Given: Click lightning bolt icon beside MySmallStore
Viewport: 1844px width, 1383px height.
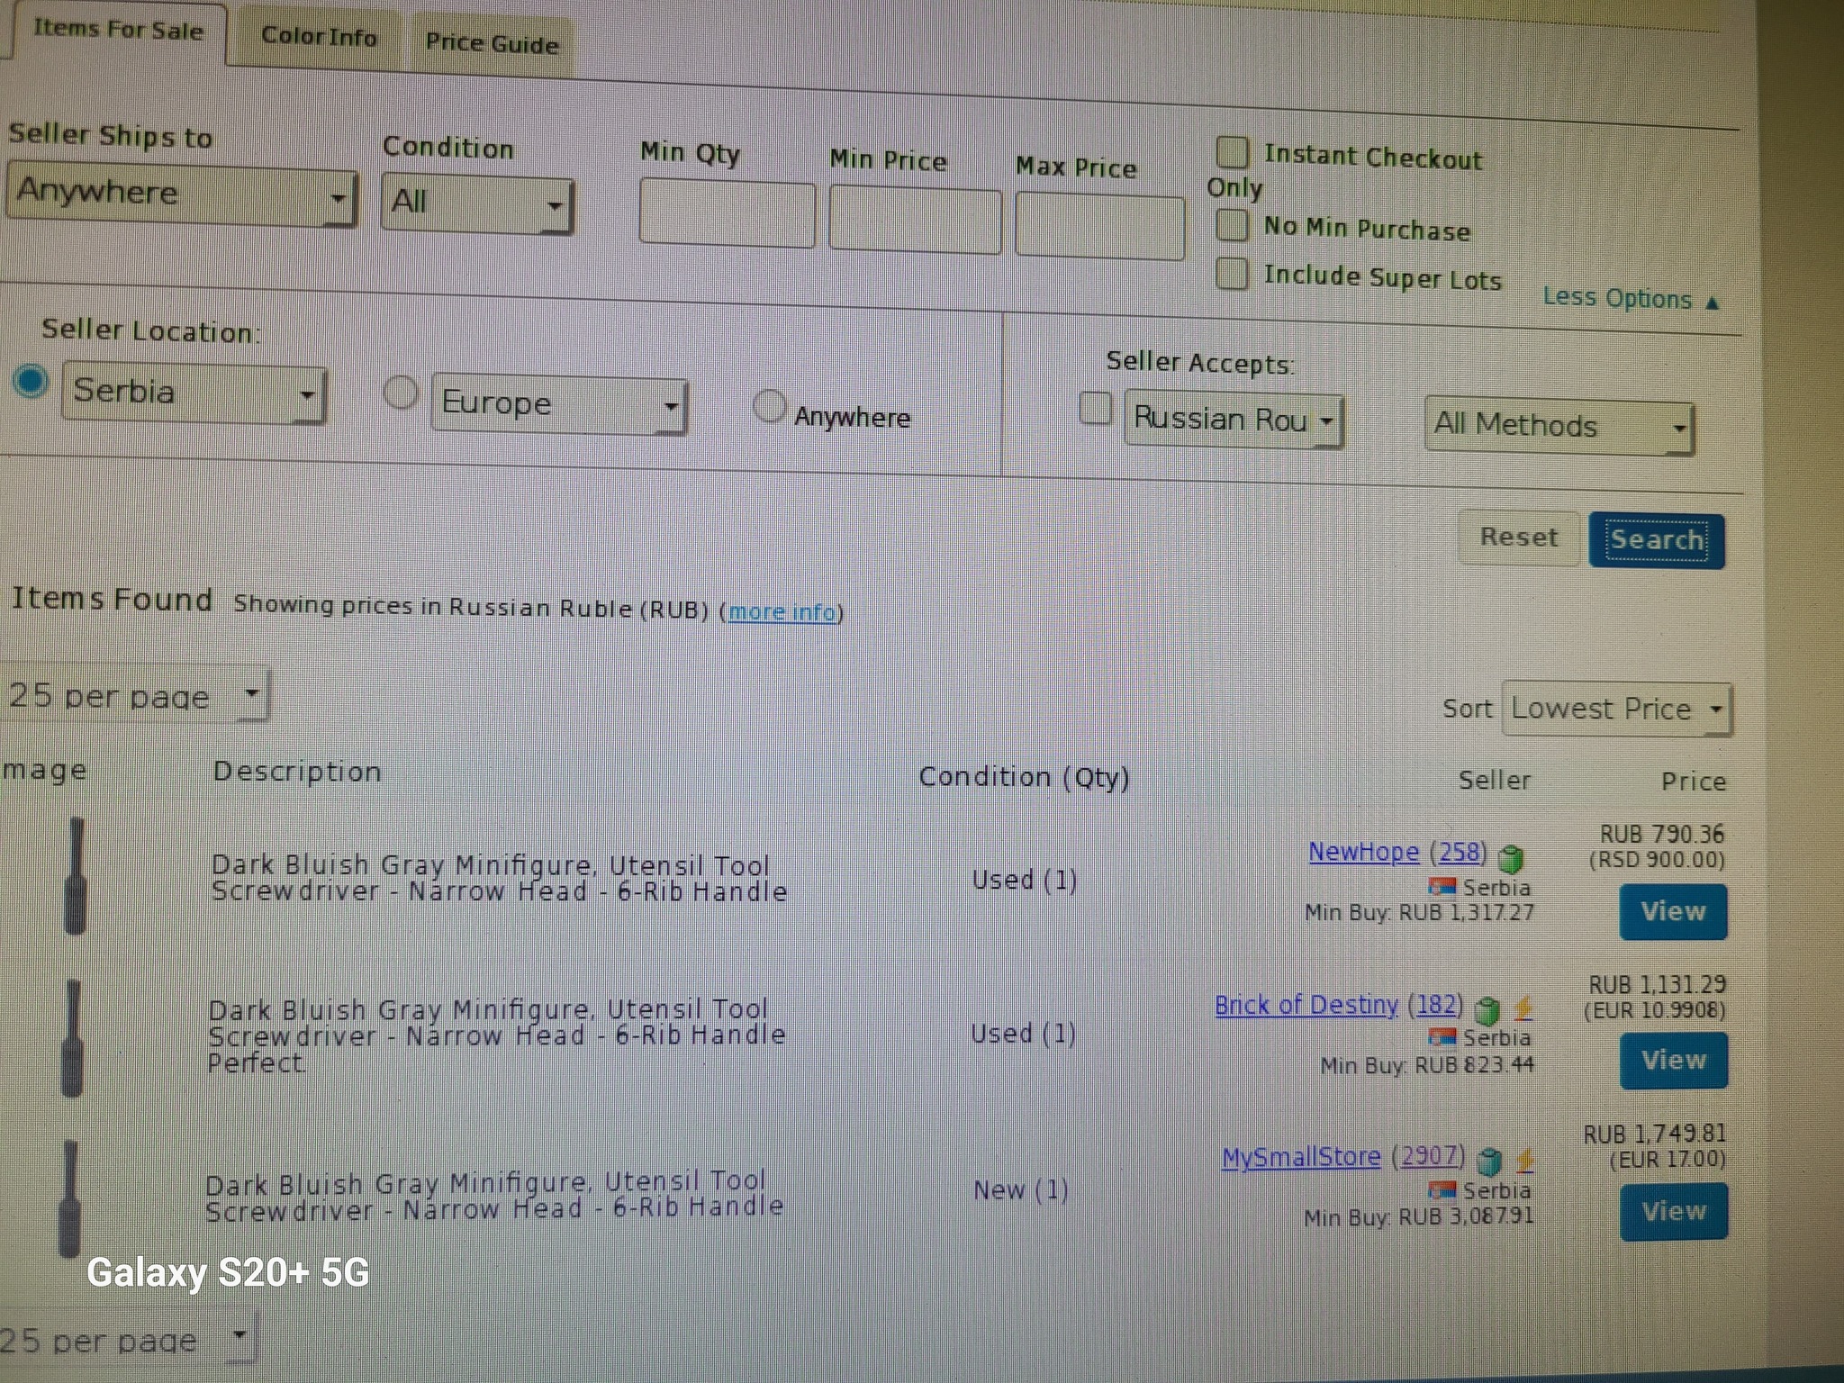Looking at the screenshot, I should (x=1524, y=1161).
